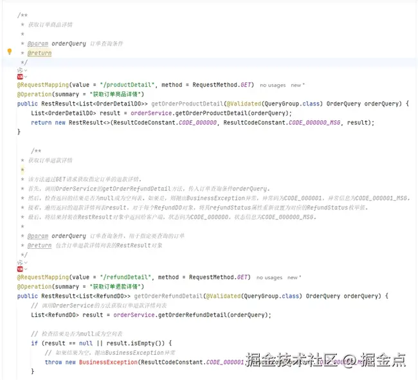Open 'new *' author hint on the /productDetail line

(x=298, y=86)
